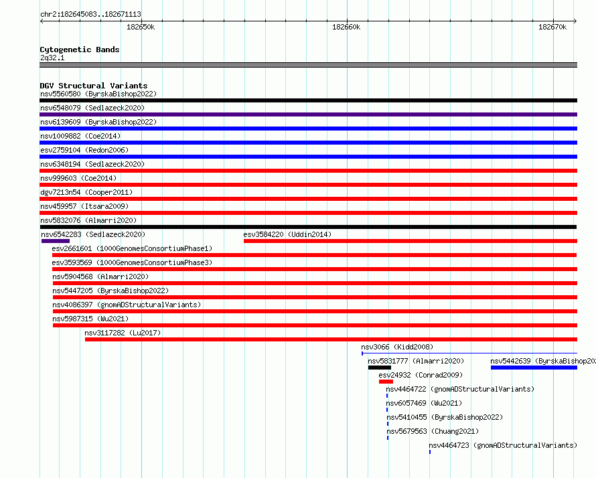Click the nsv5904568 (Almarri2020) label
This screenshot has width=596, height=478.
point(100,276)
